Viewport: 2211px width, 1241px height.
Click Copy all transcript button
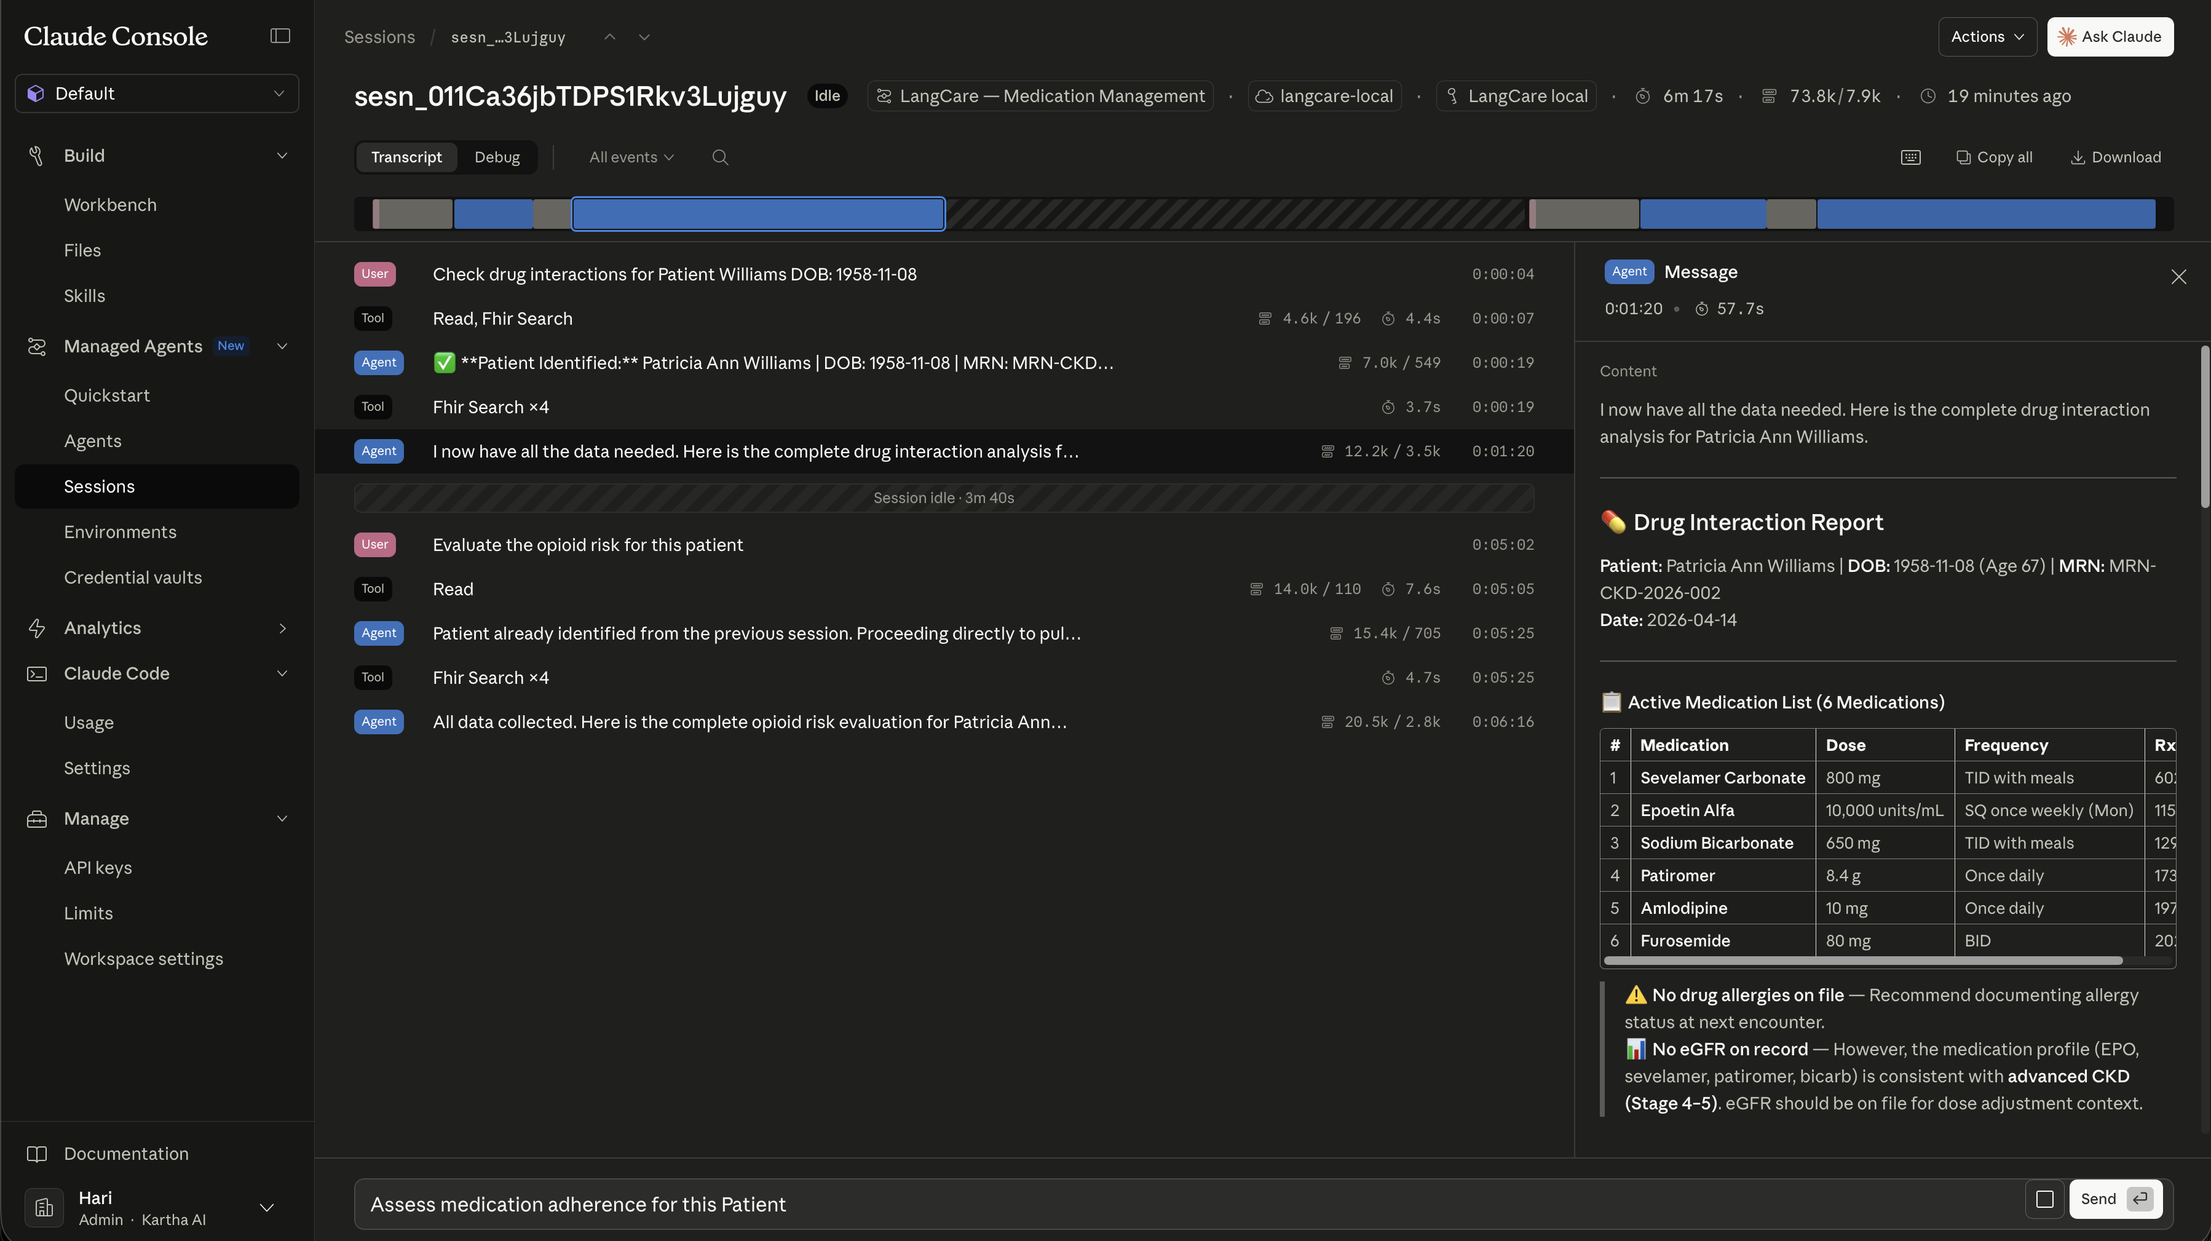(1994, 157)
